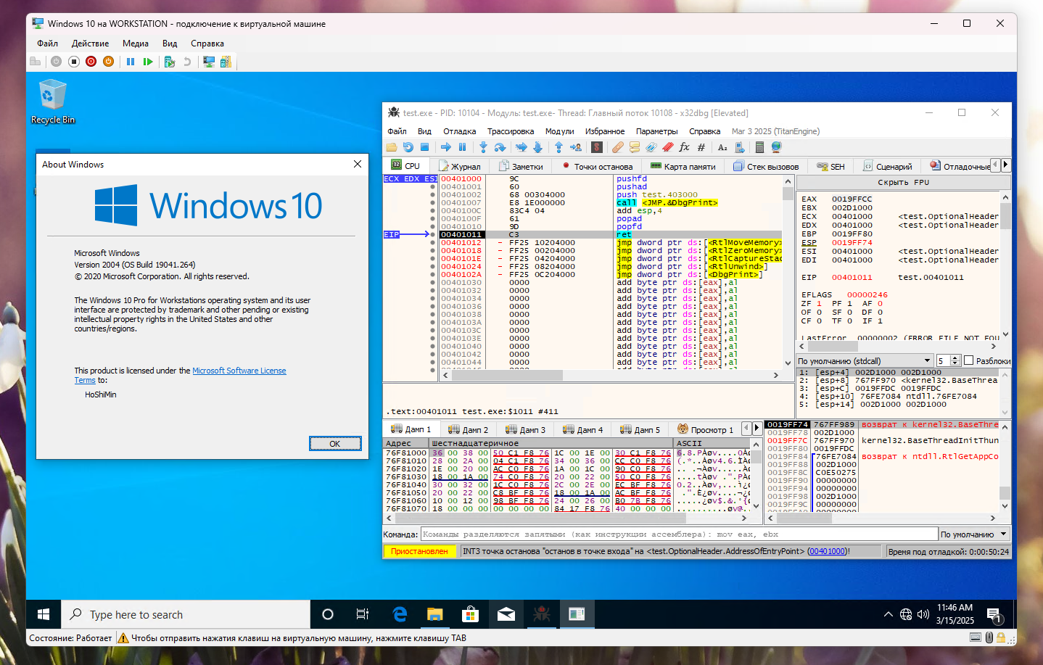Click the up arrow of argument count spinner
The height and width of the screenshot is (665, 1043).
(x=955, y=358)
